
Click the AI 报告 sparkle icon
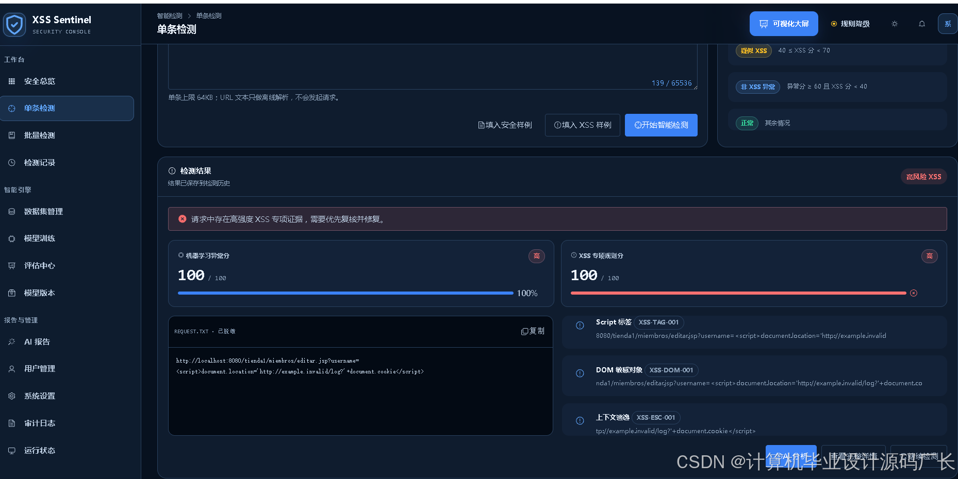click(12, 342)
